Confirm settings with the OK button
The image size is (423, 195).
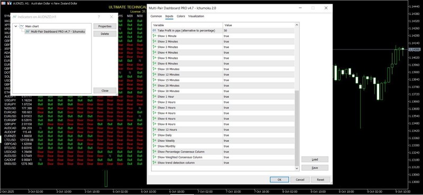tap(280, 180)
